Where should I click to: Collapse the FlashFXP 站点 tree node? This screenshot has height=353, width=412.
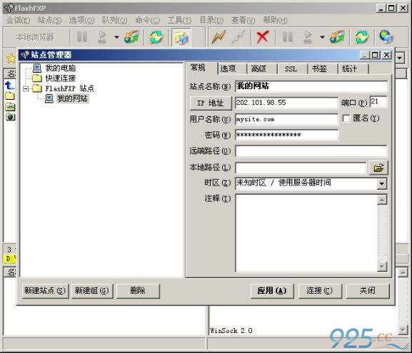(26, 88)
